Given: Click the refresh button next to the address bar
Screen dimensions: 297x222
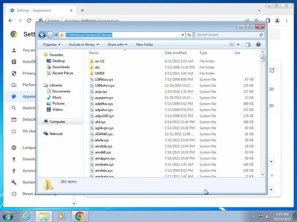Looking at the screenshot, I should (189, 35).
